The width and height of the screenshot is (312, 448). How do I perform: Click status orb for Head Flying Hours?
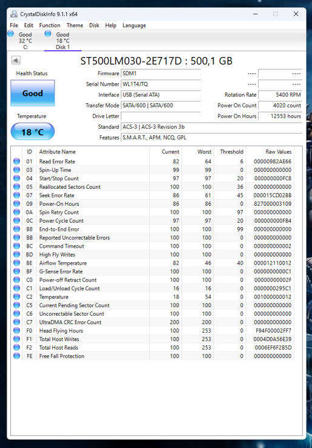(x=16, y=331)
